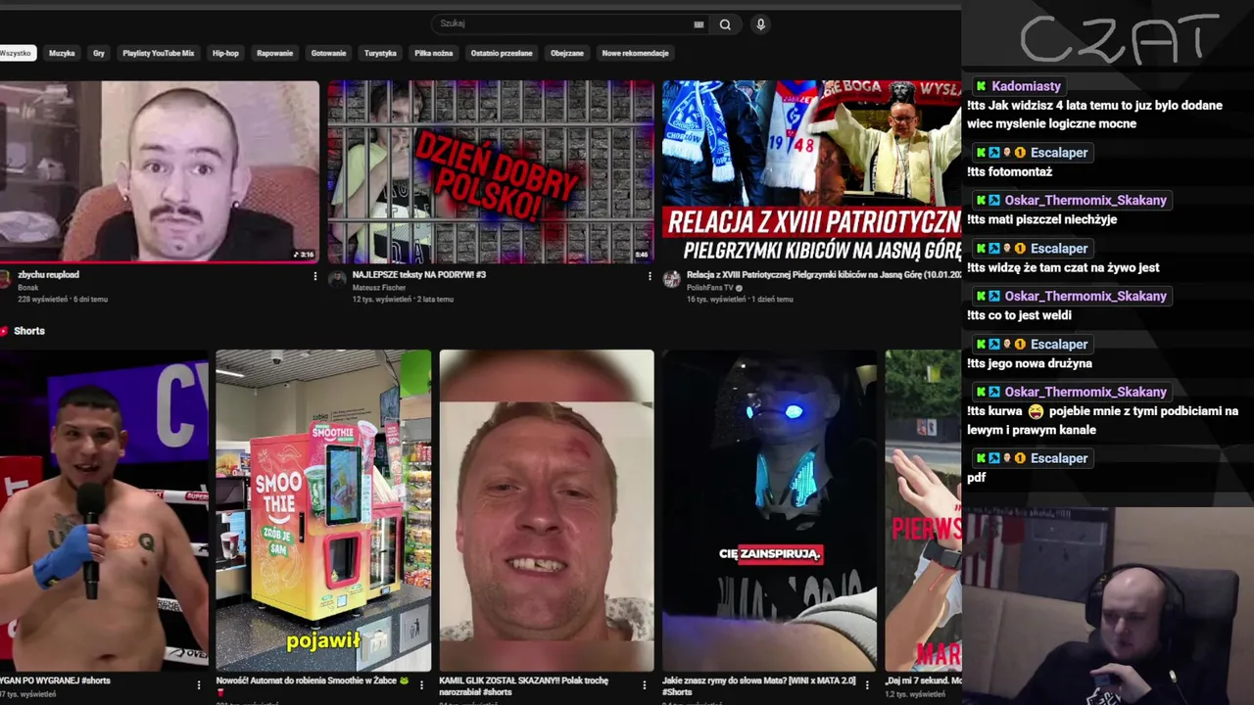Image resolution: width=1254 pixels, height=705 pixels.
Task: Select the Gotowanie filter chip
Action: 328,53
